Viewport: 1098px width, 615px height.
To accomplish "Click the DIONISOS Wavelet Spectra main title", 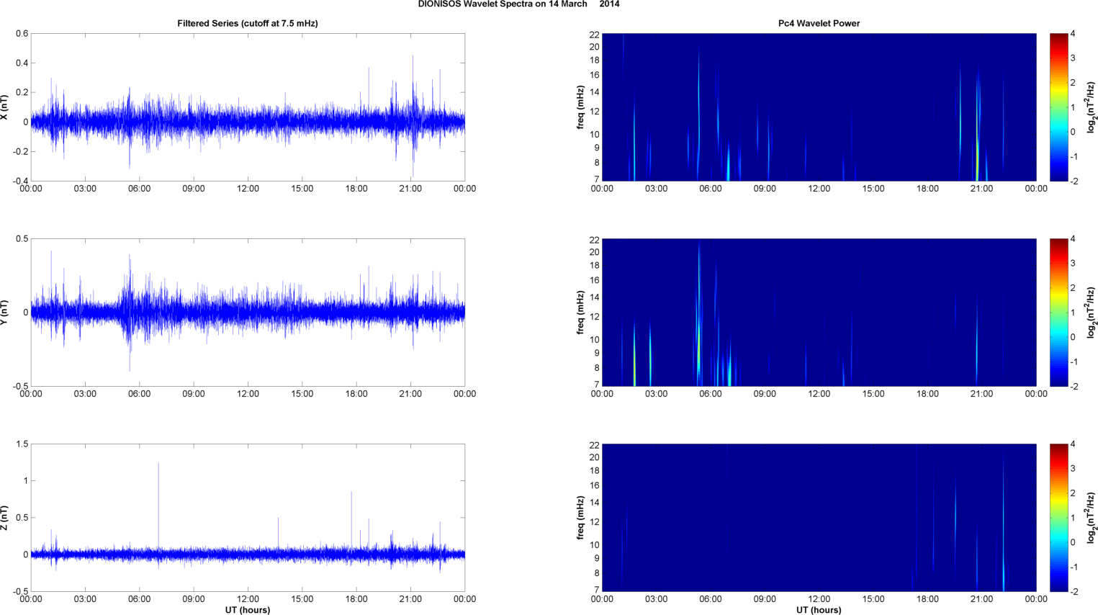I will pos(518,4).
